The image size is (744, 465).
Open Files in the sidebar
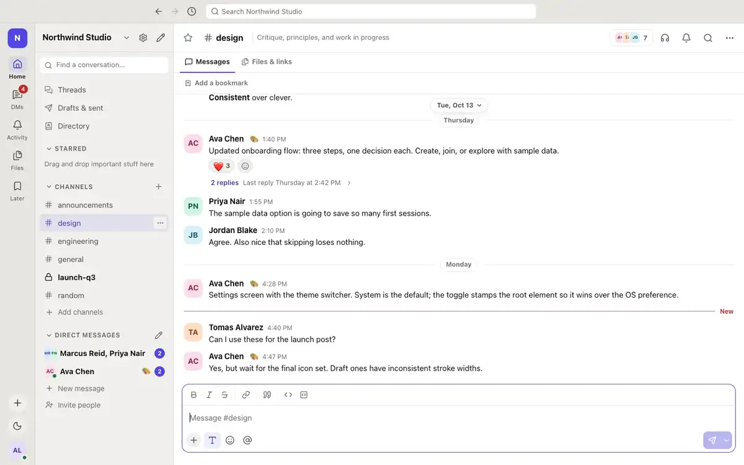click(x=17, y=159)
